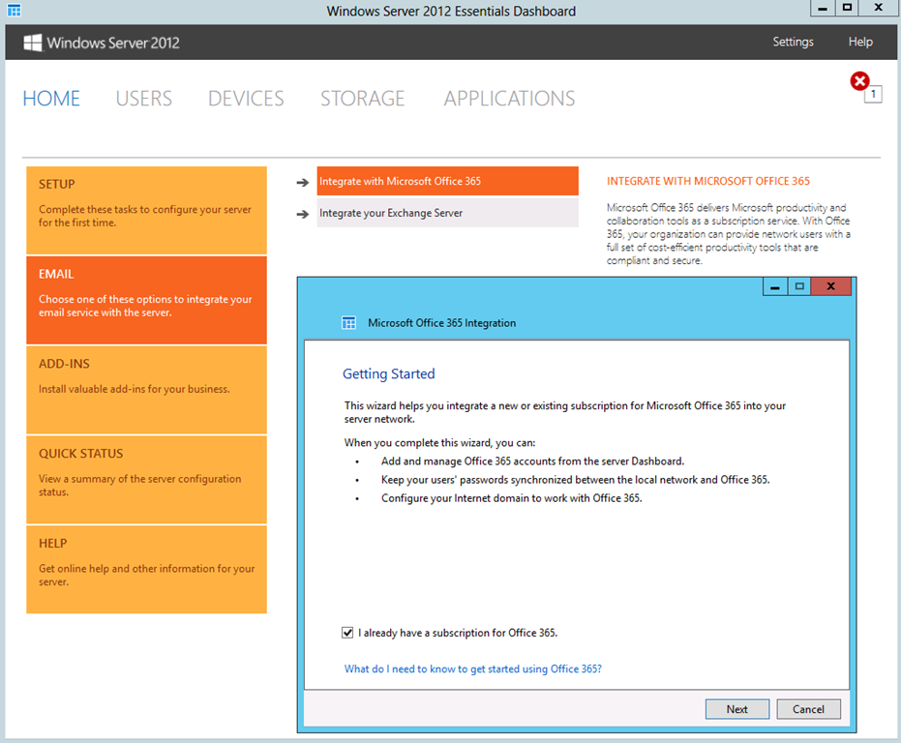Minimize the Essentials Dashboard window
Viewport: 901px width, 743px height.
823,8
